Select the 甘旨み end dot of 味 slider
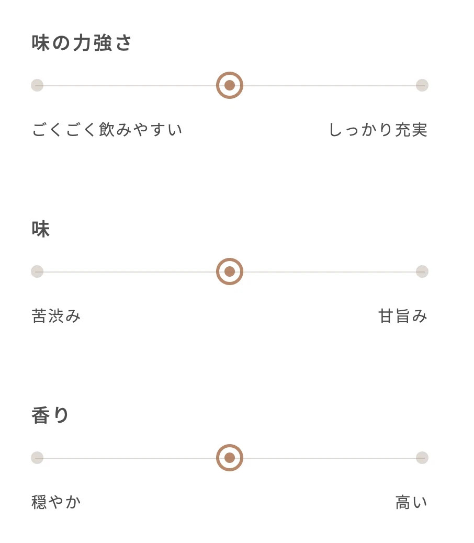 [x=422, y=271]
